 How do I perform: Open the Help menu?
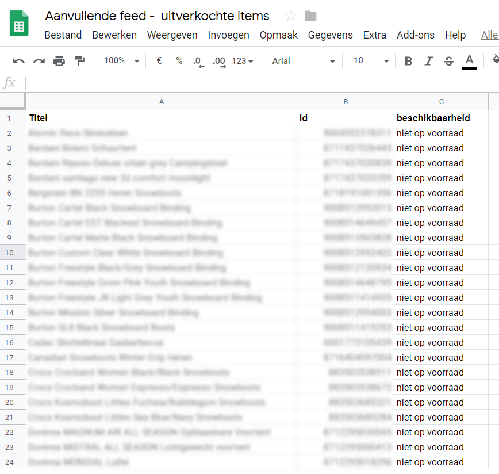coord(455,35)
